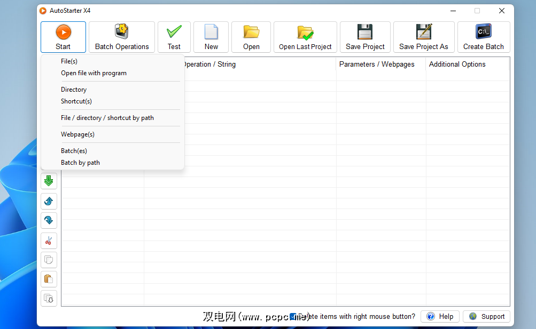Open Help via question mark button
Image resolution: width=536 pixels, height=329 pixels.
[440, 316]
